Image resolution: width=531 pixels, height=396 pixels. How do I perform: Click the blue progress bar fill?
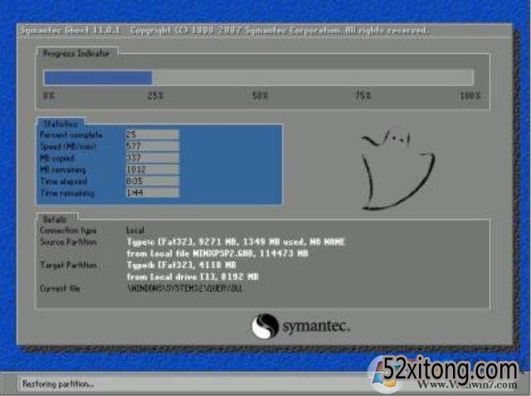coord(98,77)
